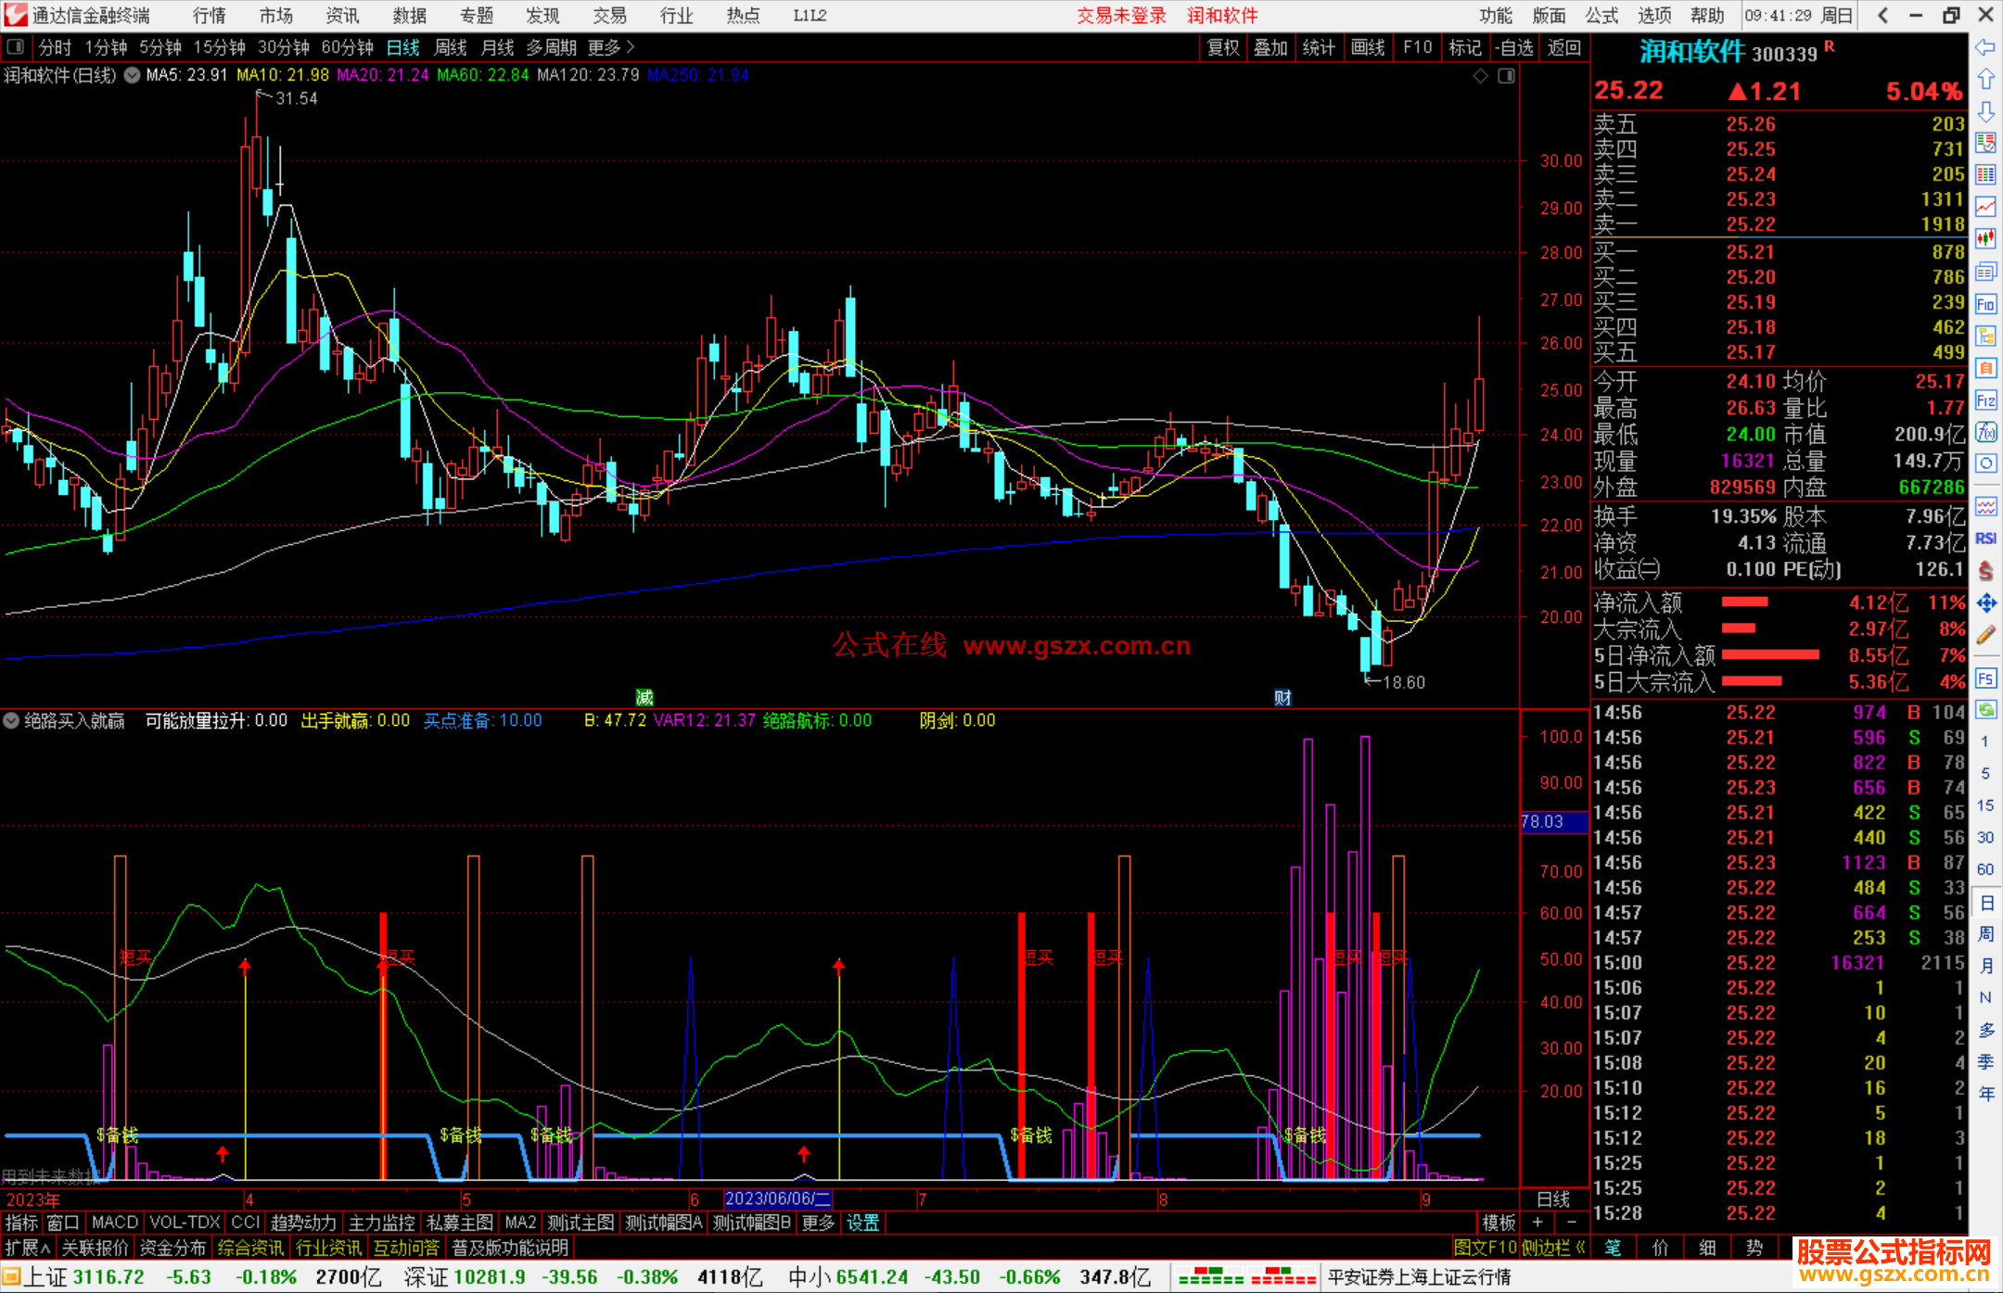Click the F10 company info icon in sidebar
Screen dimensions: 2003x1293
click(1985, 304)
